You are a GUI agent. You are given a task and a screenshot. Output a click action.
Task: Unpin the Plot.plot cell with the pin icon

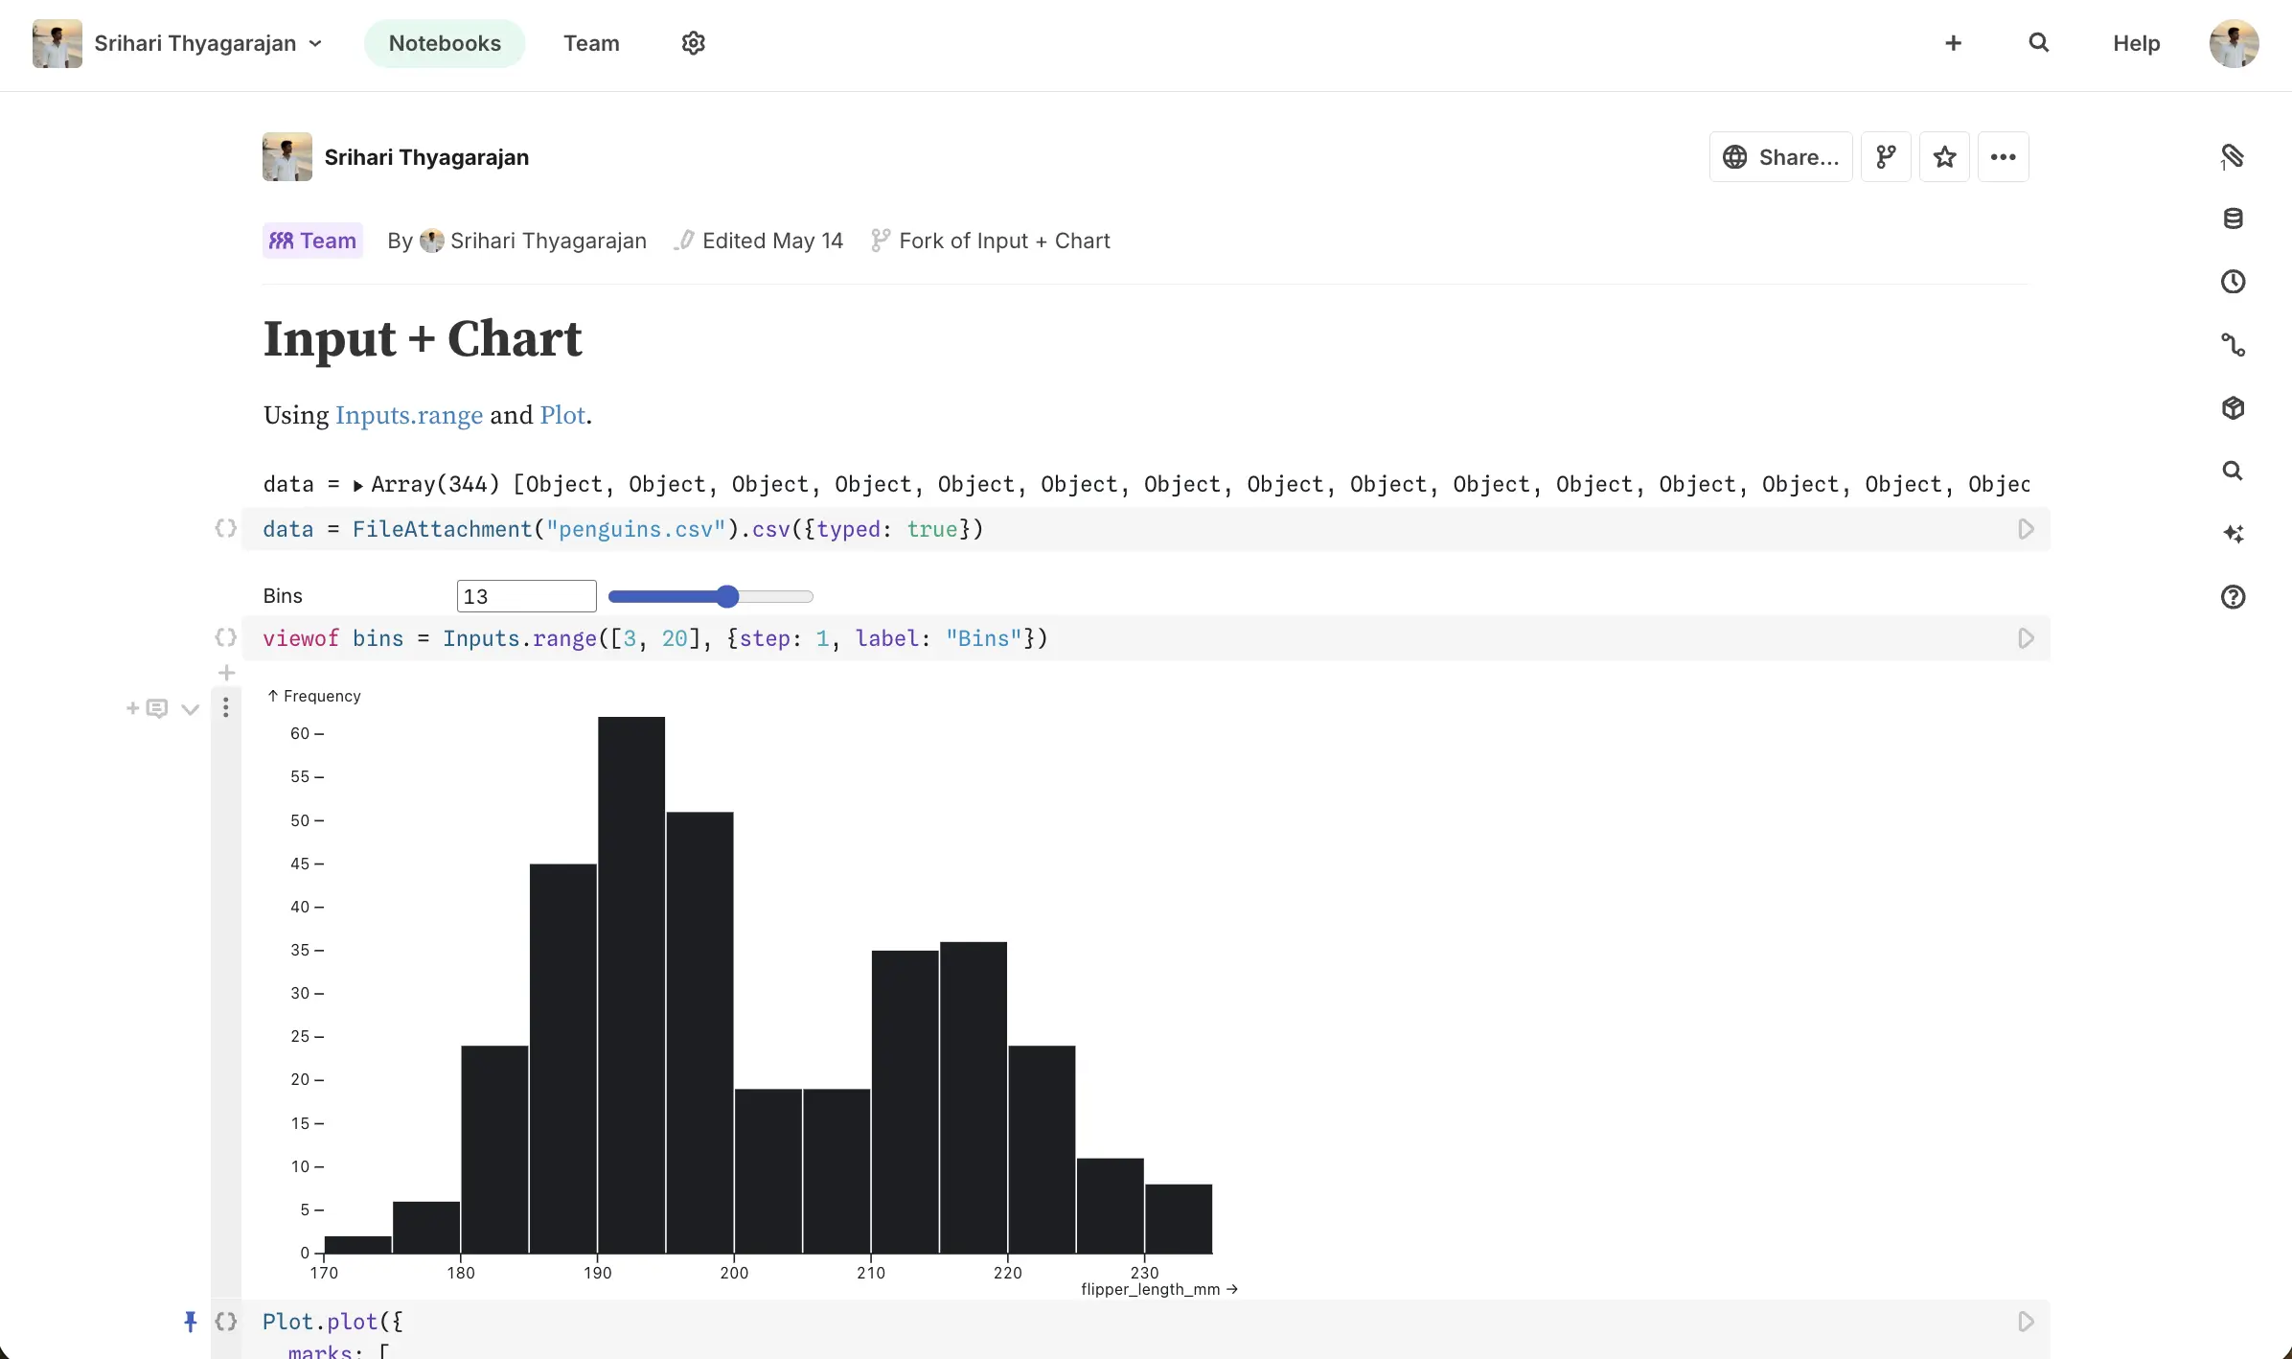(x=190, y=1322)
